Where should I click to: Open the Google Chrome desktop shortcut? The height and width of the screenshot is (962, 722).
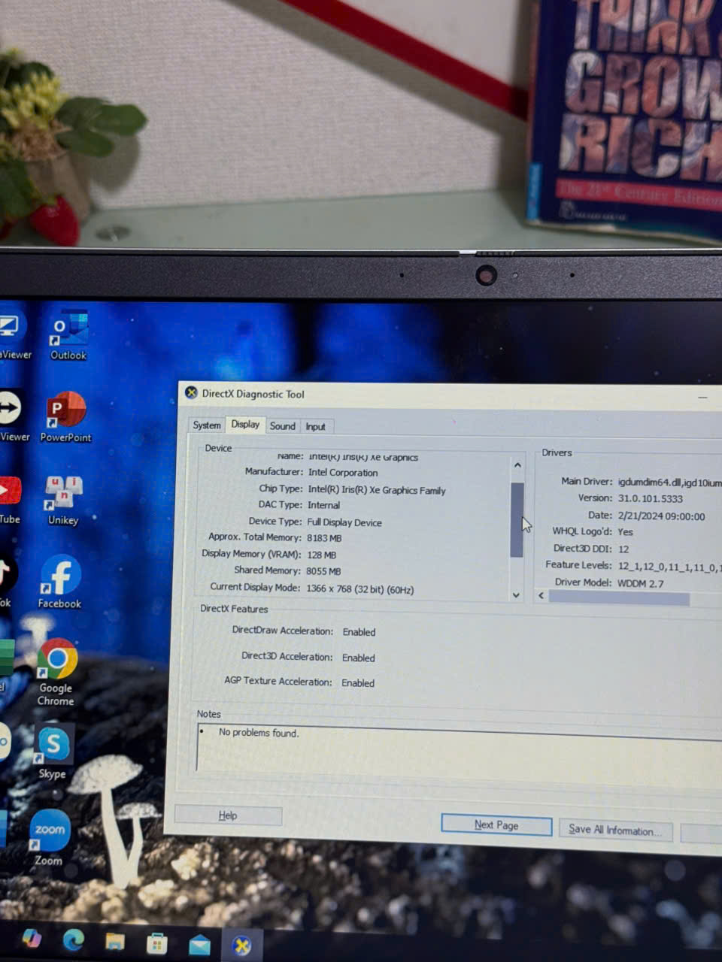point(56,672)
